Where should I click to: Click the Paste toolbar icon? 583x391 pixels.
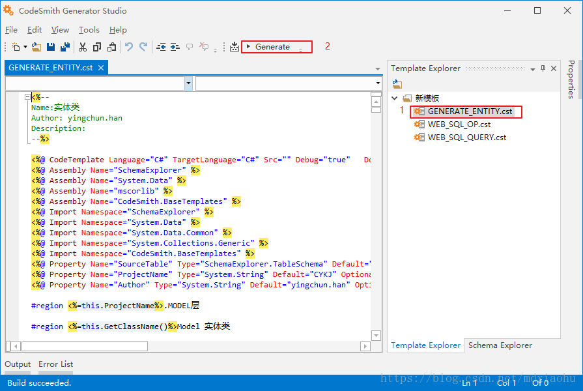coord(111,47)
